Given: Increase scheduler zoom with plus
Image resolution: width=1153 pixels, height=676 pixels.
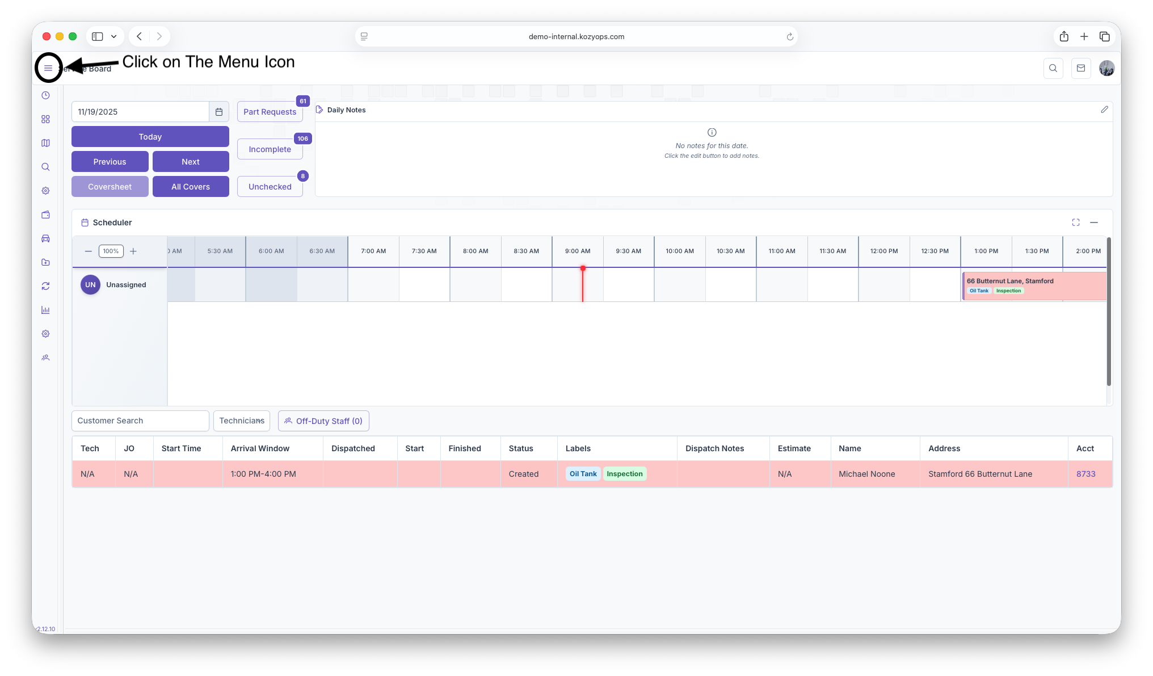Looking at the screenshot, I should [133, 251].
